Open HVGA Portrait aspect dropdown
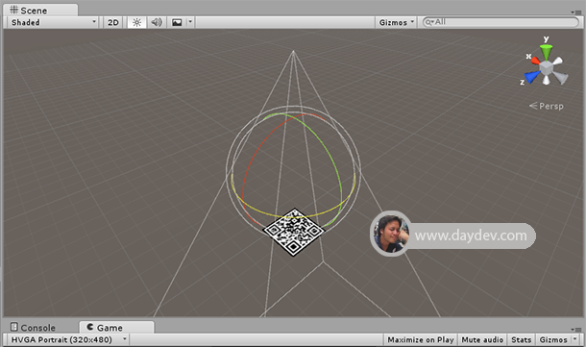Image resolution: width=586 pixels, height=347 pixels. 68,339
